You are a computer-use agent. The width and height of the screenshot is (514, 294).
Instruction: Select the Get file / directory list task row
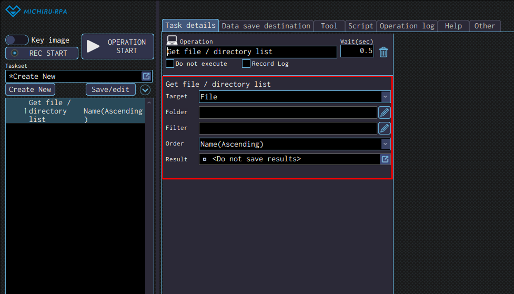[75, 111]
